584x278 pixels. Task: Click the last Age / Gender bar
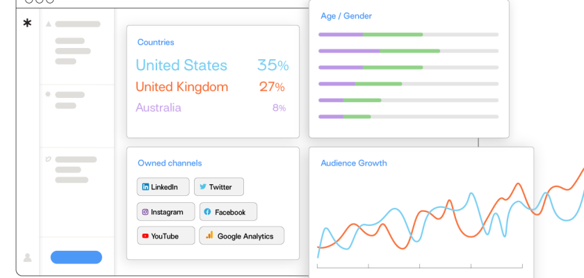pos(408,116)
